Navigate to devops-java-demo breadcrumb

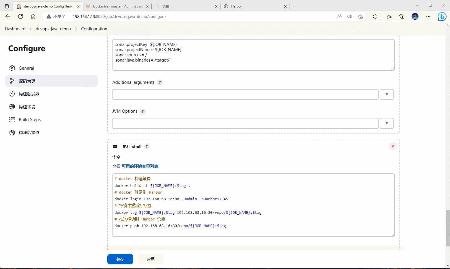pyautogui.click(x=53, y=29)
